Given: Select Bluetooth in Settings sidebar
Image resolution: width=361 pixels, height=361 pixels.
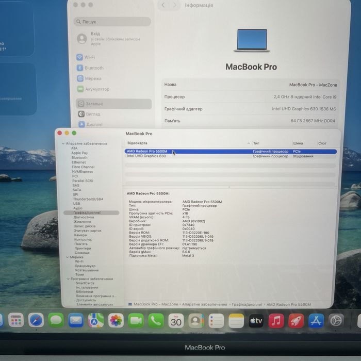Looking at the screenshot, I should coord(90,68).
